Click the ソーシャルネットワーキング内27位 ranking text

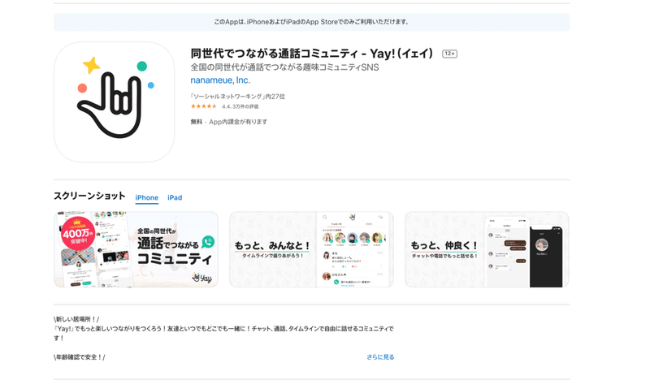click(237, 97)
